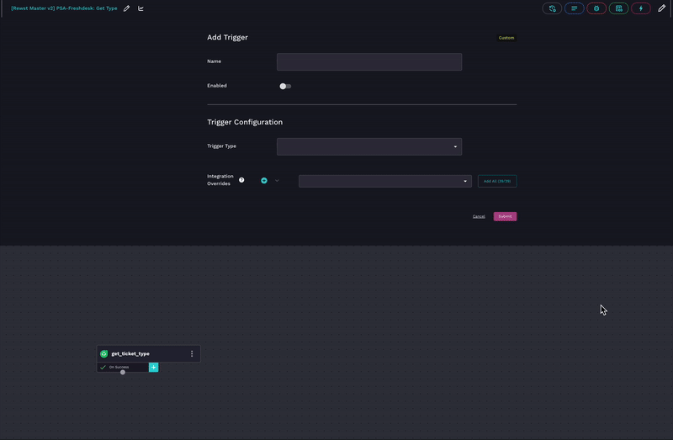The image size is (673, 440).
Task: Click the green get_ticket_type node icon
Action: point(103,353)
